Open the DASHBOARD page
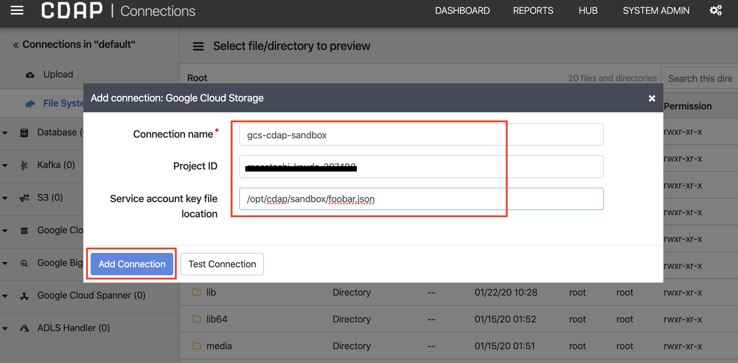 point(462,10)
